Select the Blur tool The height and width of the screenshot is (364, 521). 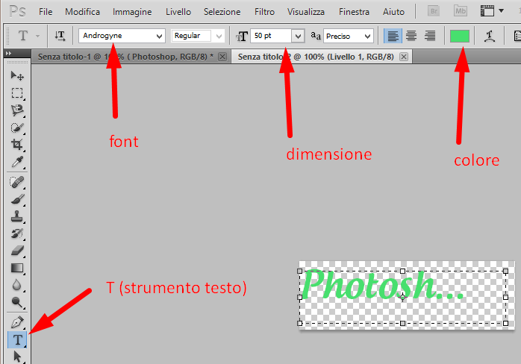(17, 285)
